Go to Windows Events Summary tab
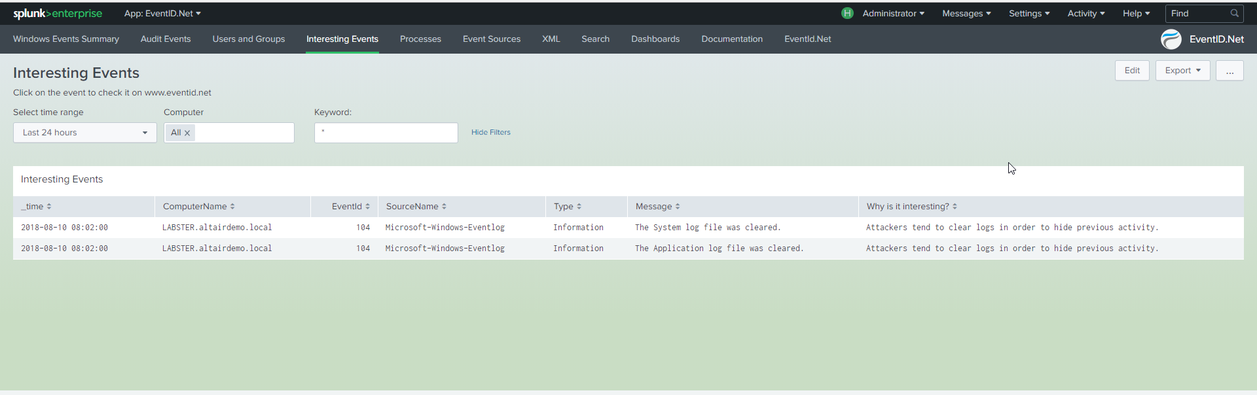This screenshot has width=1257, height=395. click(66, 39)
